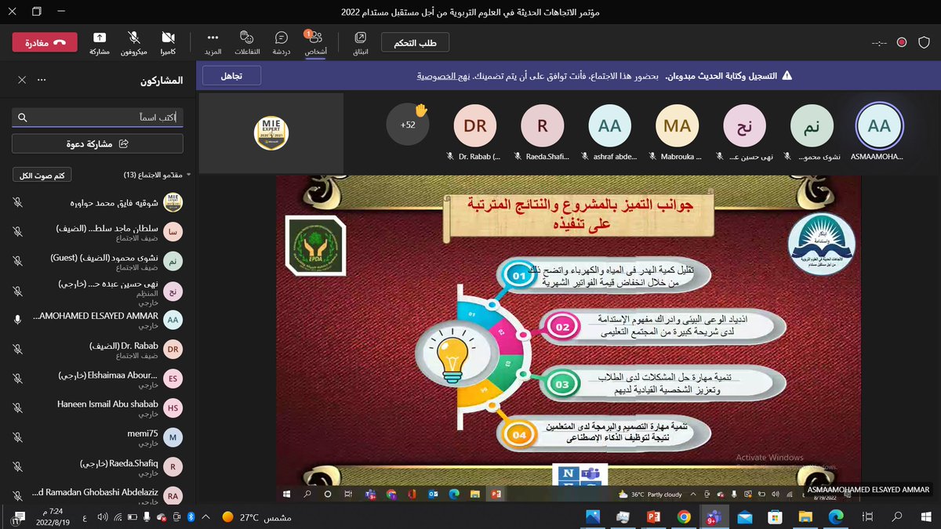Open the Mail app from taskbar
Viewport: 941px width, 529px height.
[x=745, y=516]
